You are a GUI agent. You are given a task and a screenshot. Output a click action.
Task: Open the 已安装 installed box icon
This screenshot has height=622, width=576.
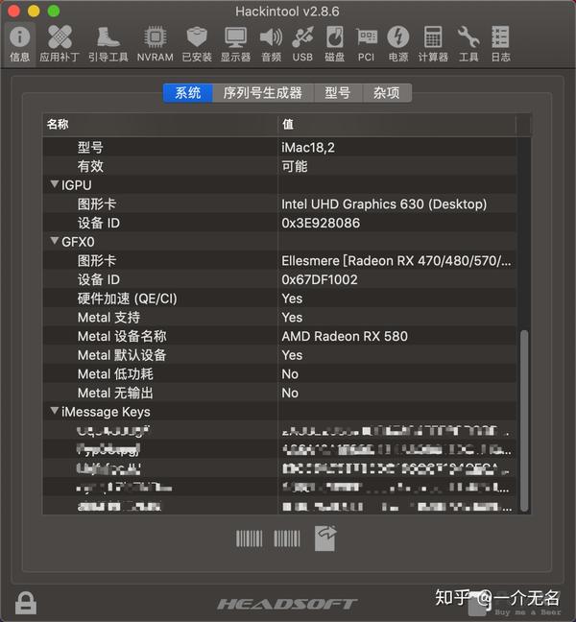[x=197, y=43]
